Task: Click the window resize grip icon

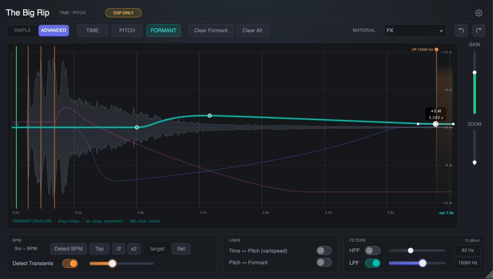Action: 489,275
